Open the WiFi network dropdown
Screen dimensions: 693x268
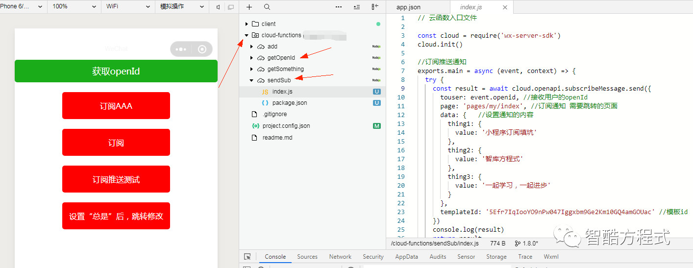[128, 7]
